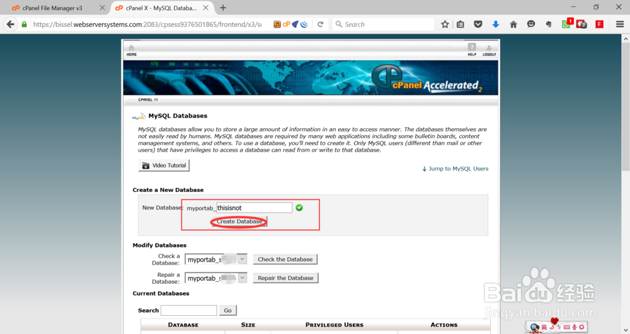Click the Current Databases search field
This screenshot has height=334, width=630.
[189, 310]
